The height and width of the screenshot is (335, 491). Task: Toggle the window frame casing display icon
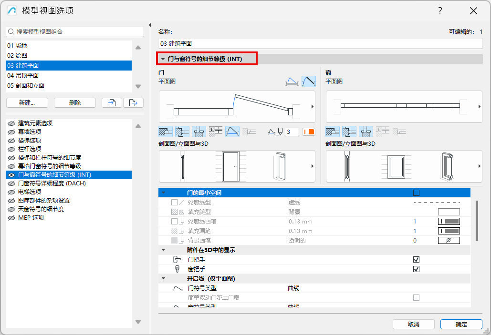[x=349, y=132]
